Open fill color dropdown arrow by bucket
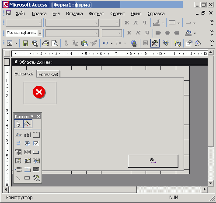This screenshot has height=203, width=216. 195,33
